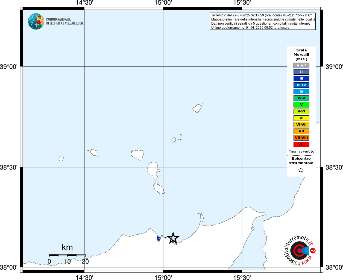
Task: Click the scale bar '0' tick label
Action: 49,261
